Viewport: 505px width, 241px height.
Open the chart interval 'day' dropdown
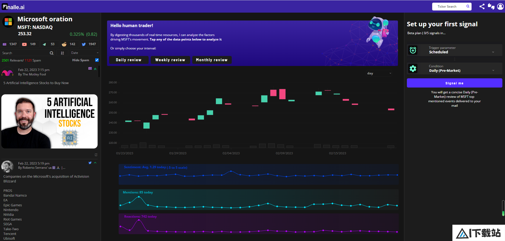click(x=379, y=73)
